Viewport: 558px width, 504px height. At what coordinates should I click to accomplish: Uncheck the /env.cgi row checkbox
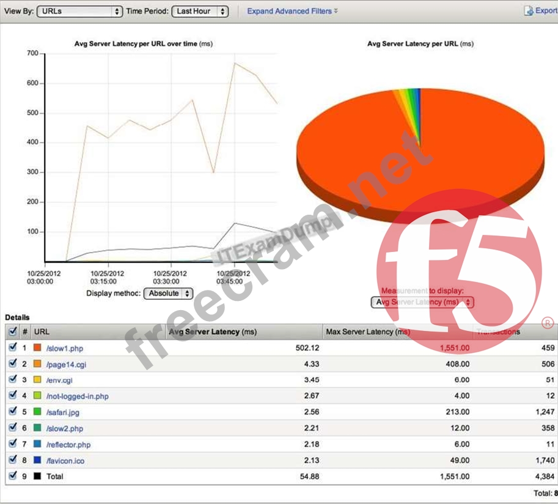pyautogui.click(x=12, y=379)
